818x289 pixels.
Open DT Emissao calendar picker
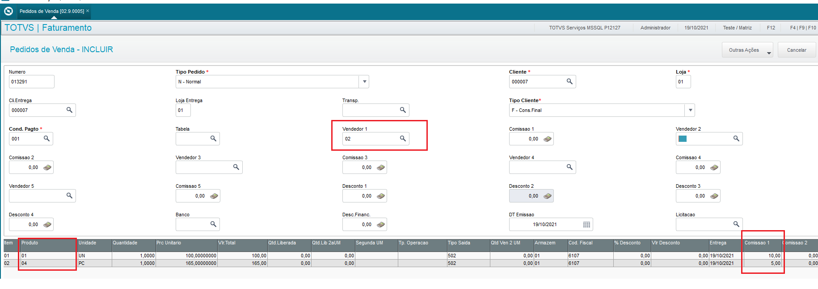[587, 225]
